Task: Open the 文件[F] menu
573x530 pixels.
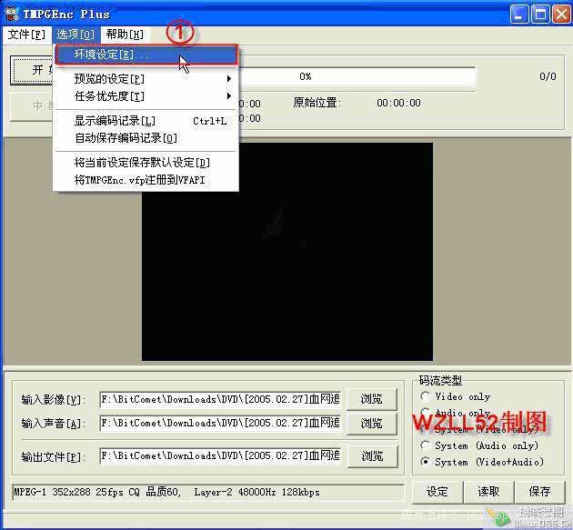Action: click(26, 35)
